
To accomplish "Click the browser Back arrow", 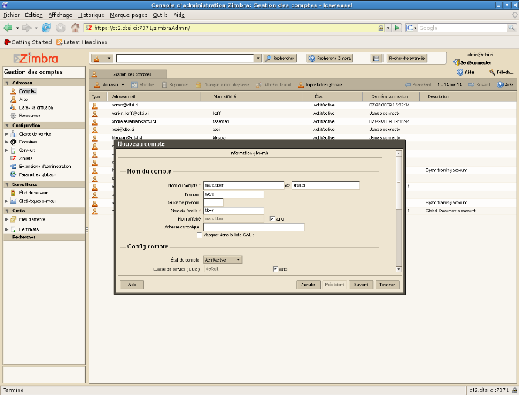I will [8, 28].
